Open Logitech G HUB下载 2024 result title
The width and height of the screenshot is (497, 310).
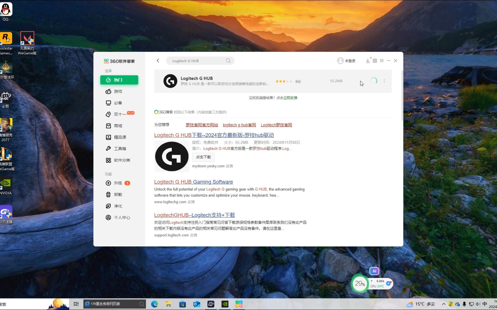[214, 135]
